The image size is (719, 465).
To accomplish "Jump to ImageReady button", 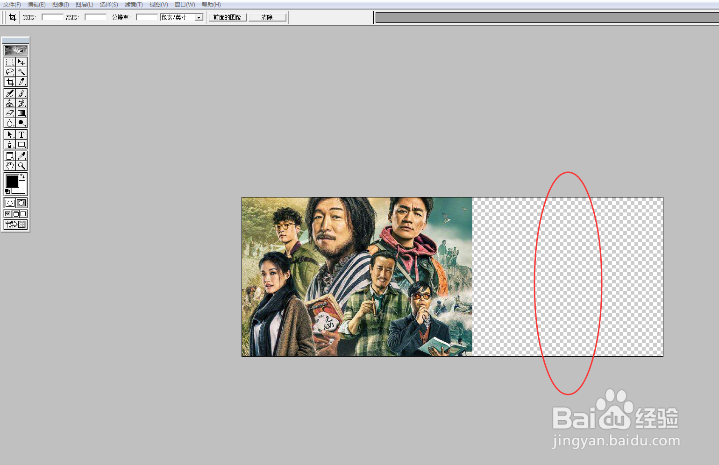I will [15, 225].
